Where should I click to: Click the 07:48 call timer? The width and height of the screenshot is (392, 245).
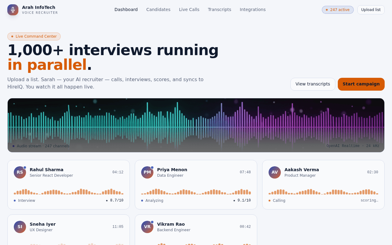point(245,172)
